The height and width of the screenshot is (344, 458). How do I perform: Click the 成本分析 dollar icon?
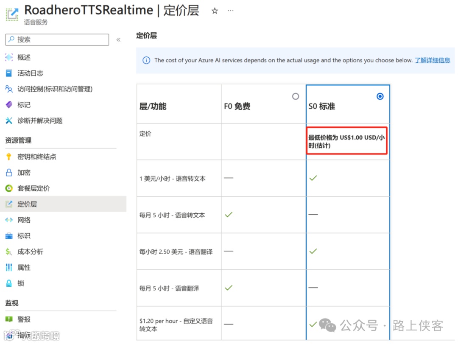9,252
